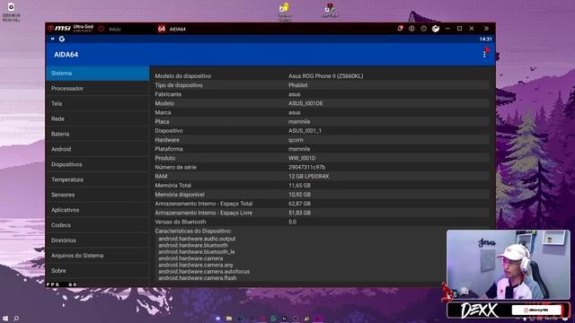
Task: Click android.hardware.audio.output entry
Action: (197, 239)
